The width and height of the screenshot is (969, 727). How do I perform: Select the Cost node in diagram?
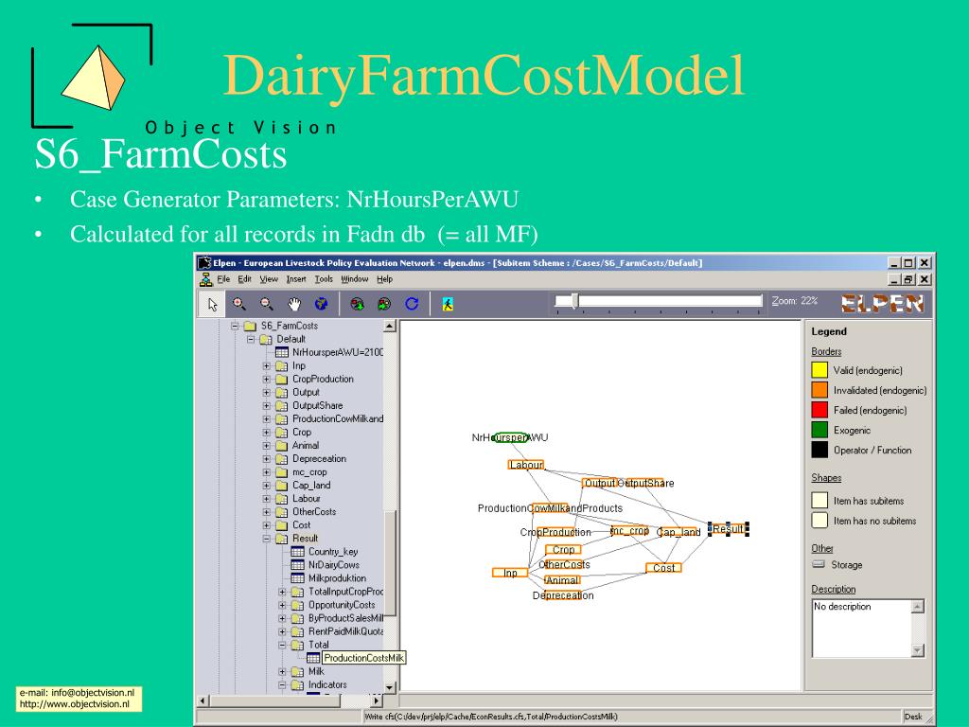pyautogui.click(x=663, y=568)
